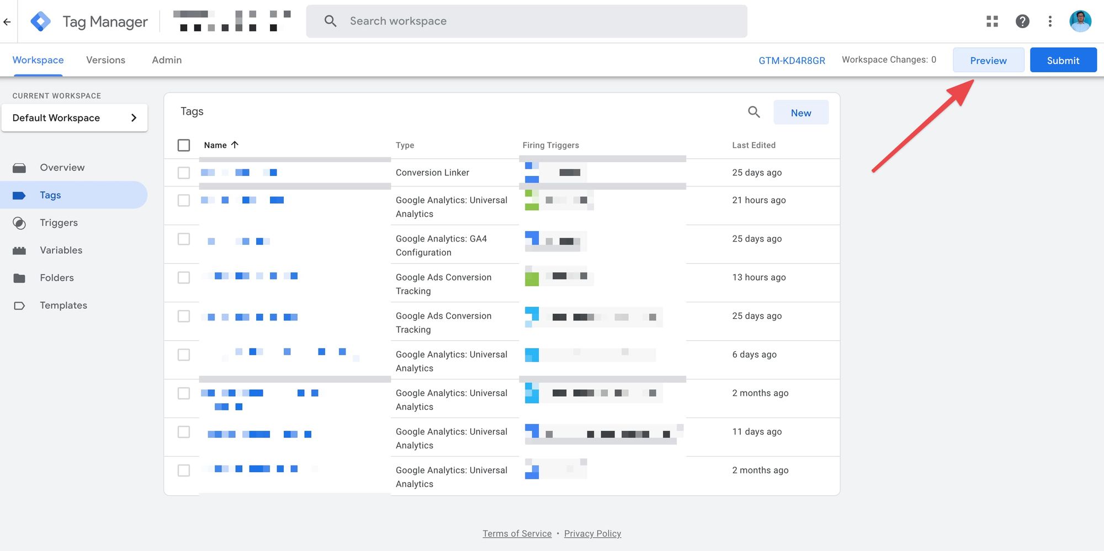The width and height of the screenshot is (1104, 551).
Task: Click the back arrow icon
Action: tap(7, 22)
